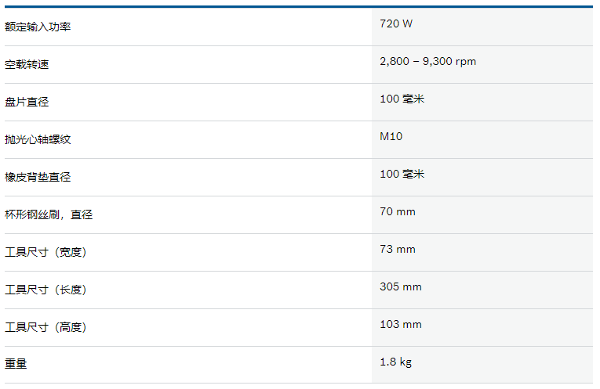Click the 70 mm value
Image resolution: width=600 pixels, height=389 pixels.
click(398, 211)
